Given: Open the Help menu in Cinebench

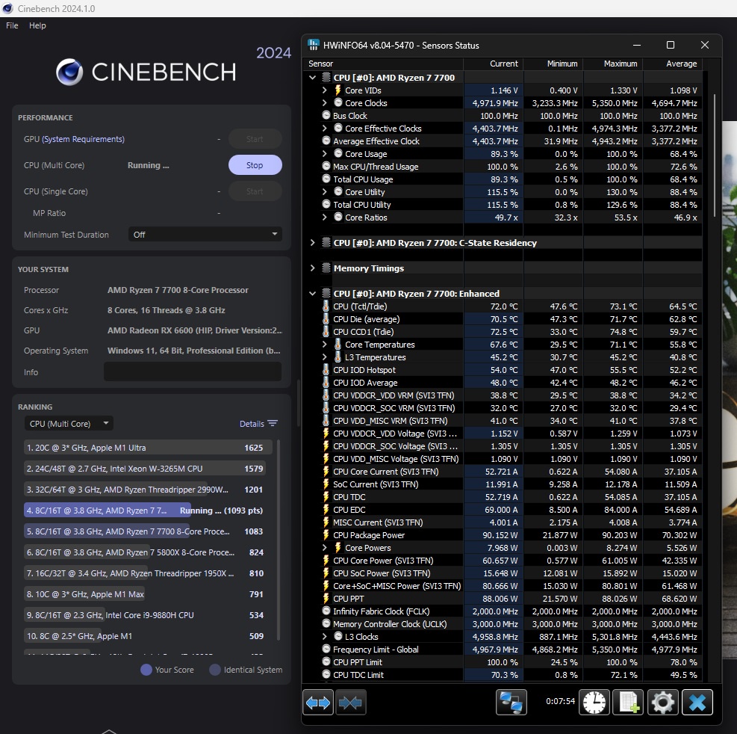Looking at the screenshot, I should pos(37,25).
